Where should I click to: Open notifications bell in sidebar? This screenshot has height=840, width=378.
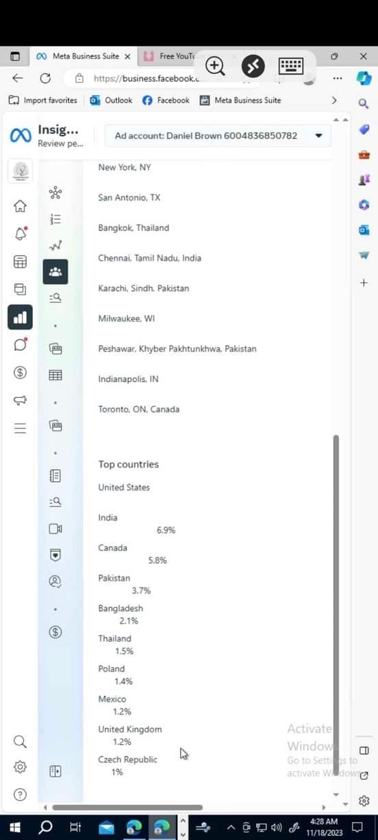click(20, 233)
